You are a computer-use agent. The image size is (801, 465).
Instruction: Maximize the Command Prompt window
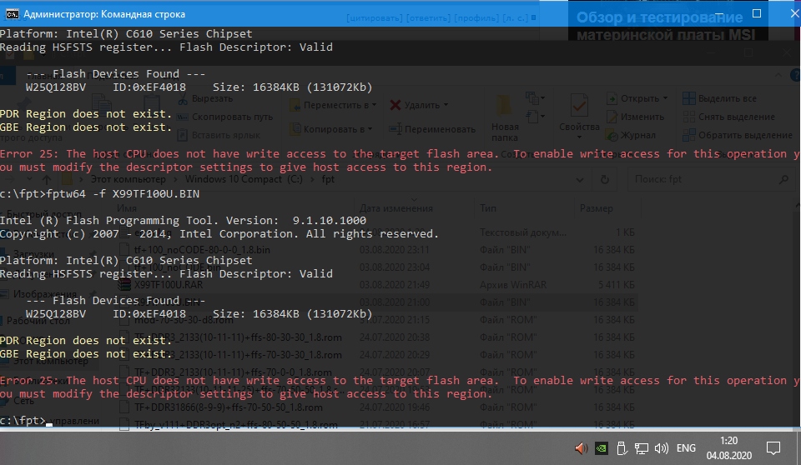click(x=757, y=13)
